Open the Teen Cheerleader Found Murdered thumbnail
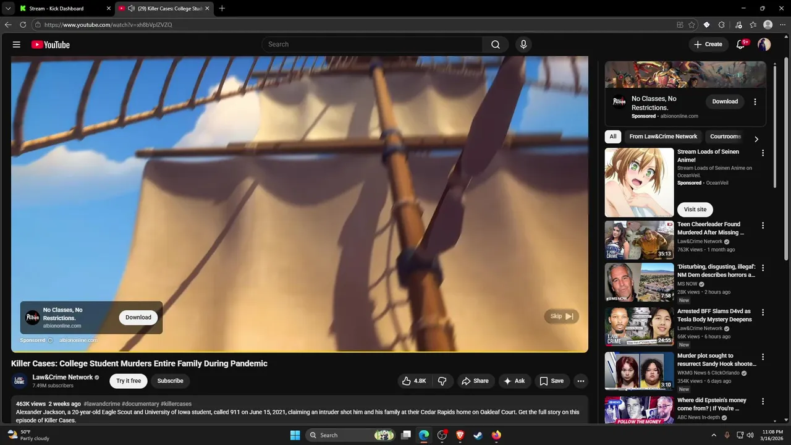791x445 pixels. click(x=639, y=240)
